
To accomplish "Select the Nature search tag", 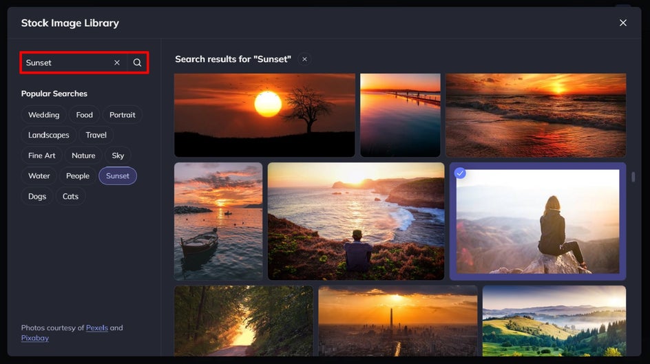I will 83,156.
